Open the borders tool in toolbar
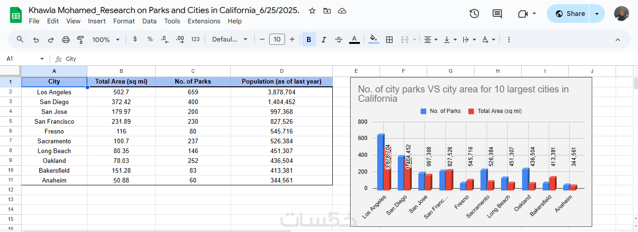Screen dimensions: 638x232 pyautogui.click(x=389, y=40)
